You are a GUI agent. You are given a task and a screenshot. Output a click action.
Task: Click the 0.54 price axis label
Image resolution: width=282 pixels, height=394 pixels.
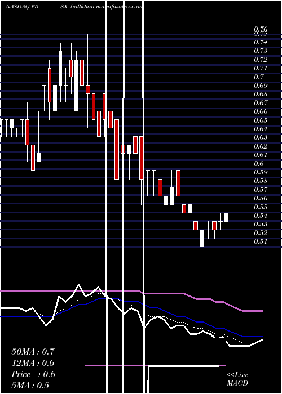click(x=261, y=216)
